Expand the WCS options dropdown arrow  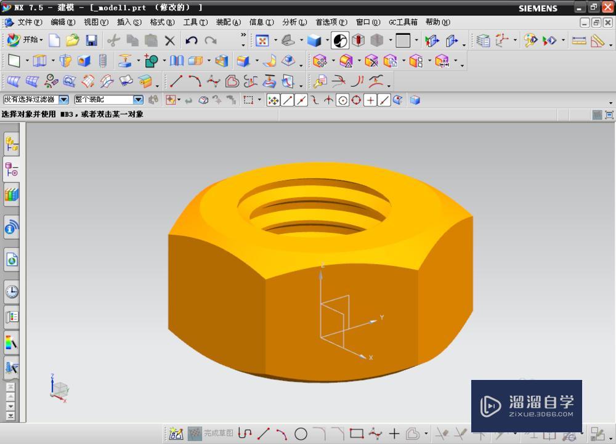(515, 41)
